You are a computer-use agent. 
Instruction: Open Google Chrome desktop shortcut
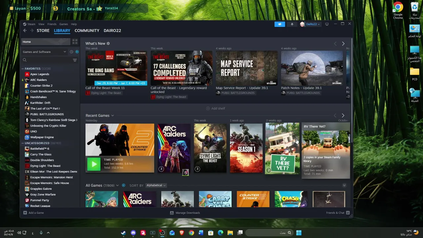click(x=398, y=11)
